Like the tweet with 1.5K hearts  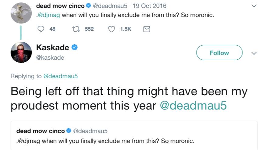[112, 29]
